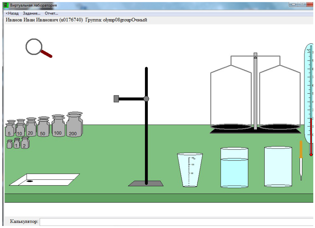Click the Виртуальная лаборатория title bar icon
Image resolution: width=315 pixels, height=228 pixels.
(6, 5)
